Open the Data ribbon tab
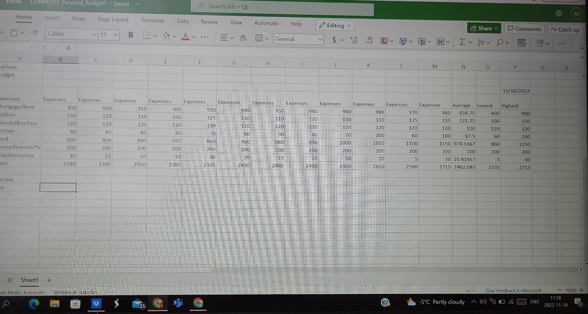This screenshot has width=588, height=314. pyautogui.click(x=183, y=21)
